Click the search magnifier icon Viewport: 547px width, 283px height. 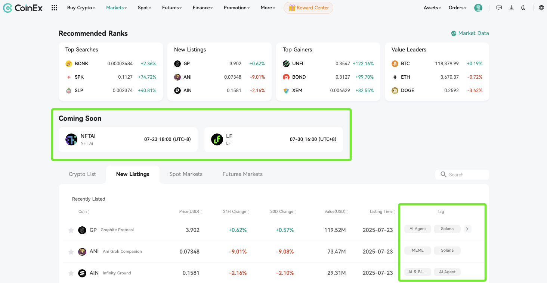(x=444, y=174)
